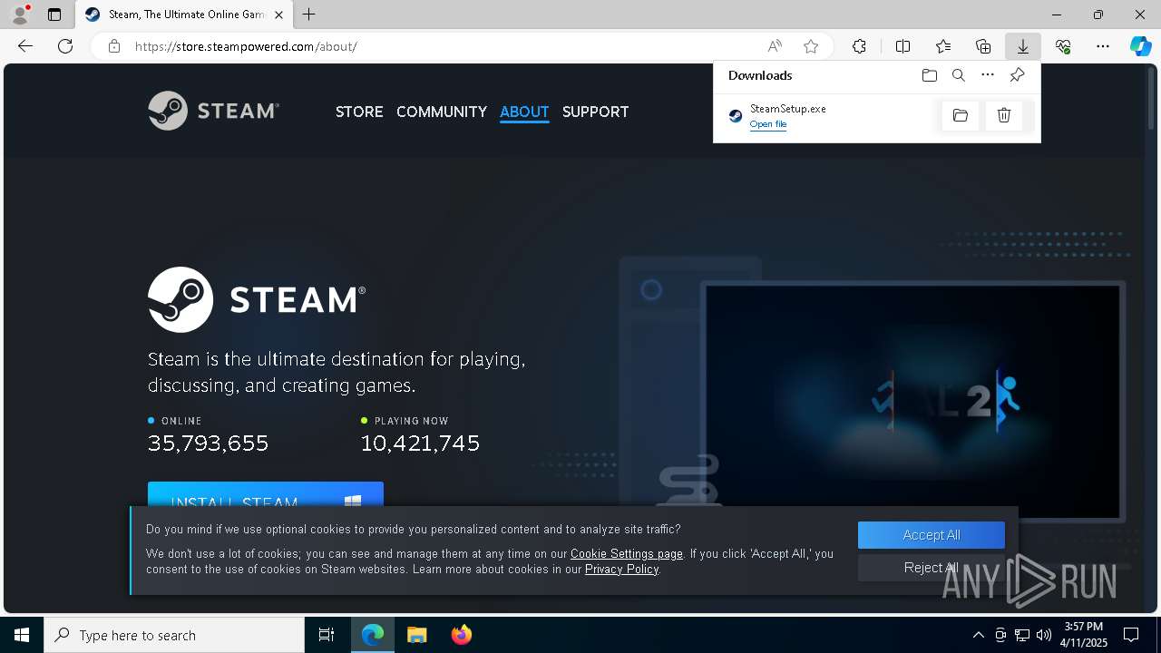Open Task View on taskbar
The height and width of the screenshot is (653, 1161).
click(x=327, y=635)
